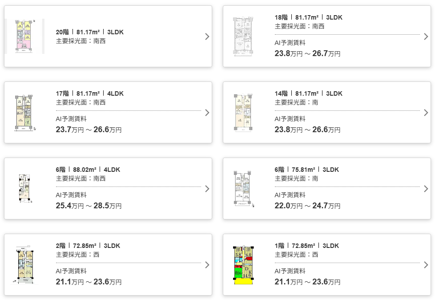This screenshot has width=435, height=300.
Task: Click the arrow on the 1階 listing
Action: (x=426, y=264)
